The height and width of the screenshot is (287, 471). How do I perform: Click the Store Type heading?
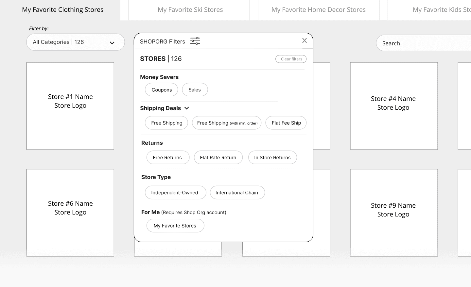156,177
